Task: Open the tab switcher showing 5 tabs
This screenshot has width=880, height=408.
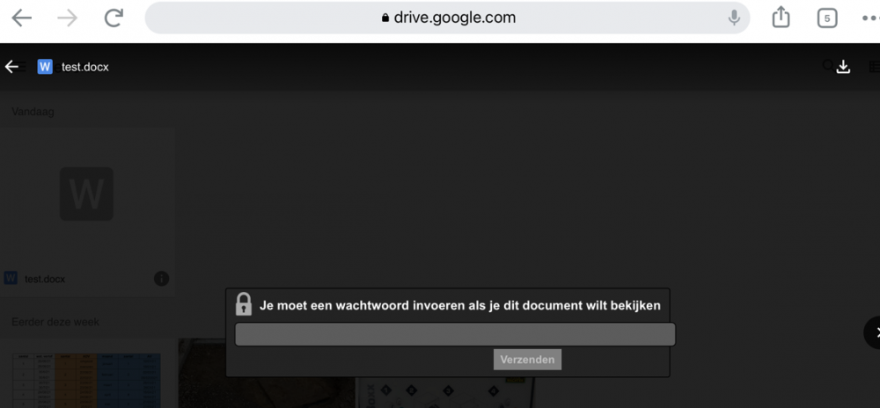Action: (x=826, y=18)
